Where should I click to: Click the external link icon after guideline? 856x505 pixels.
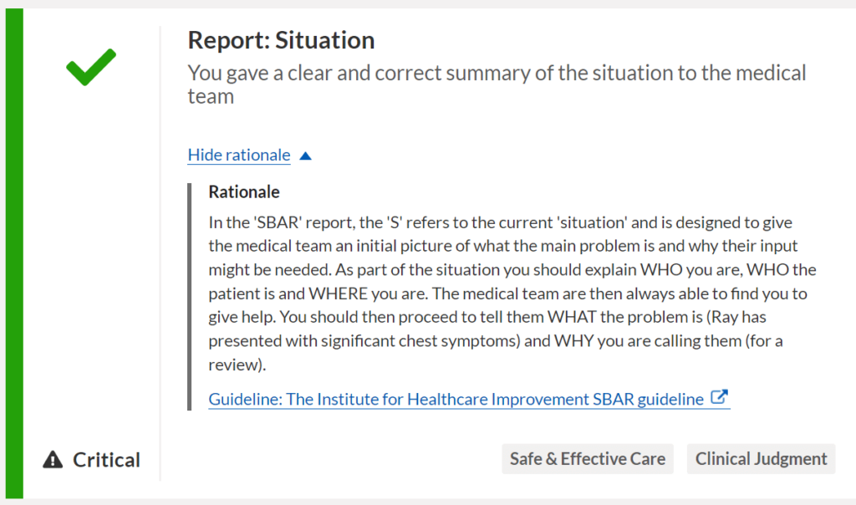coord(719,398)
